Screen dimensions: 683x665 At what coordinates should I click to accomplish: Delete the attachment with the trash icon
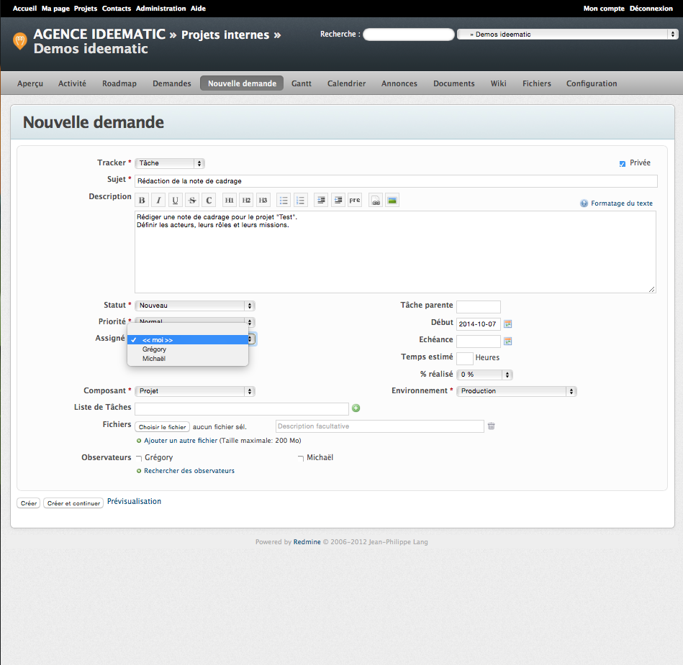point(492,426)
